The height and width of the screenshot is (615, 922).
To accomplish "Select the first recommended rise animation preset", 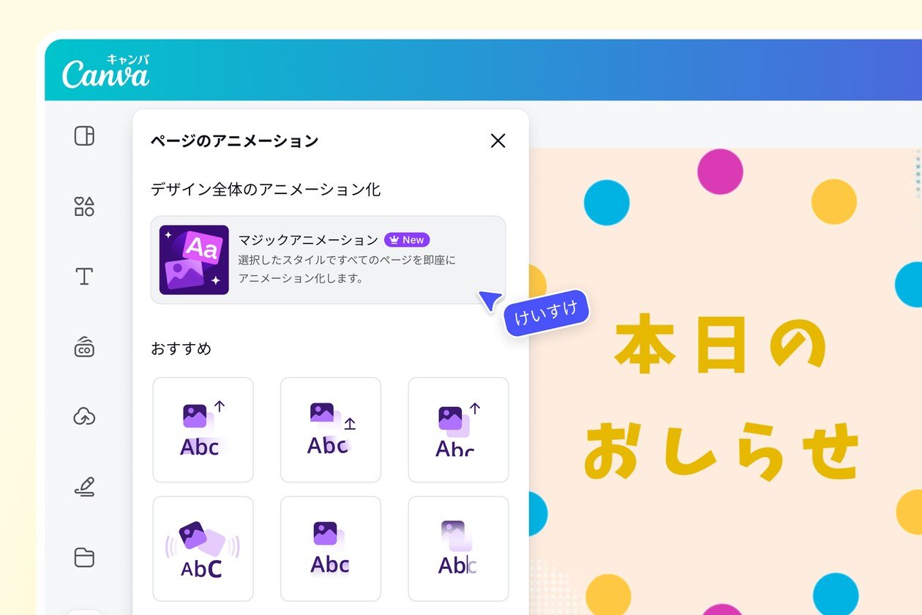I will tap(203, 430).
